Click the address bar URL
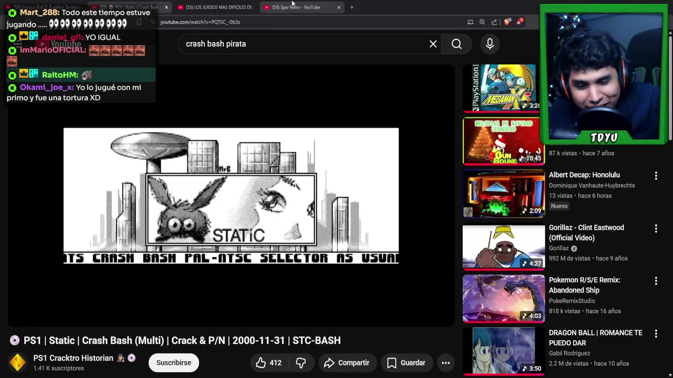The image size is (673, 378). tap(200, 22)
